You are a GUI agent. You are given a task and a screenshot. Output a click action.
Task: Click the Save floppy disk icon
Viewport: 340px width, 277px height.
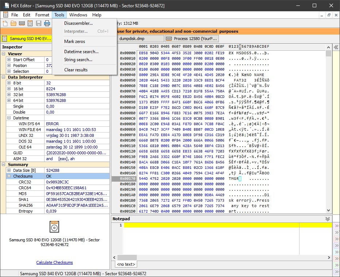(39, 24)
